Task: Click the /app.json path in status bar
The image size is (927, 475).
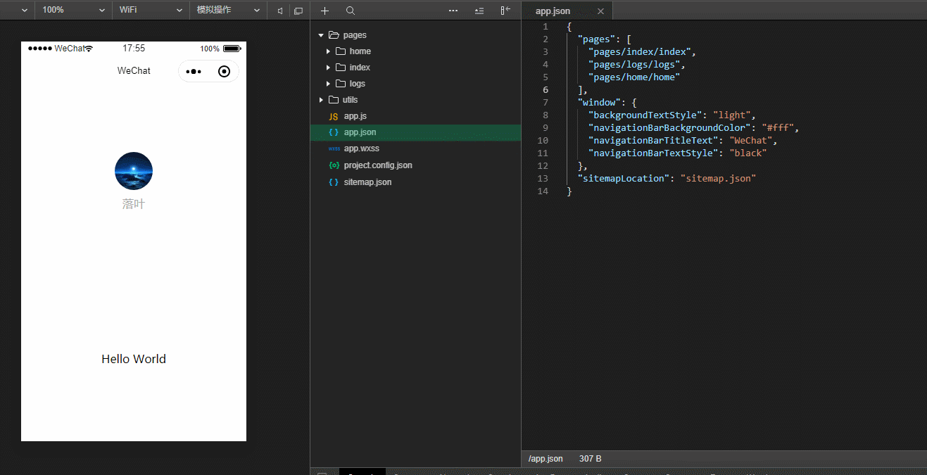Action: click(546, 459)
